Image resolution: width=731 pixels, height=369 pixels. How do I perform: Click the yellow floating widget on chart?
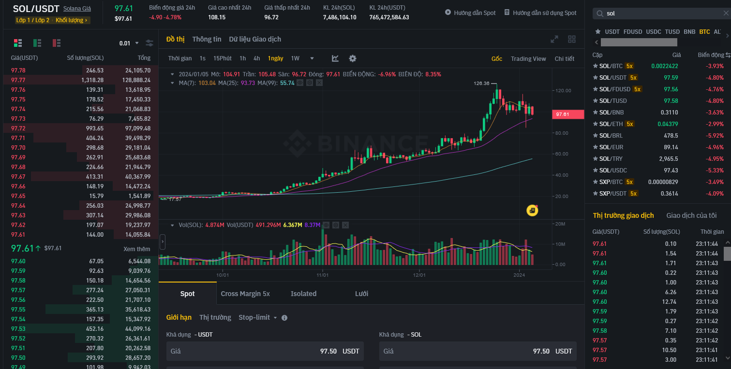(x=532, y=210)
